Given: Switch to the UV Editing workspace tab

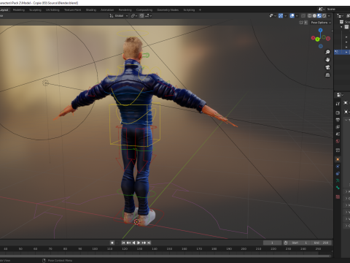Looking at the screenshot, I should pos(52,9).
